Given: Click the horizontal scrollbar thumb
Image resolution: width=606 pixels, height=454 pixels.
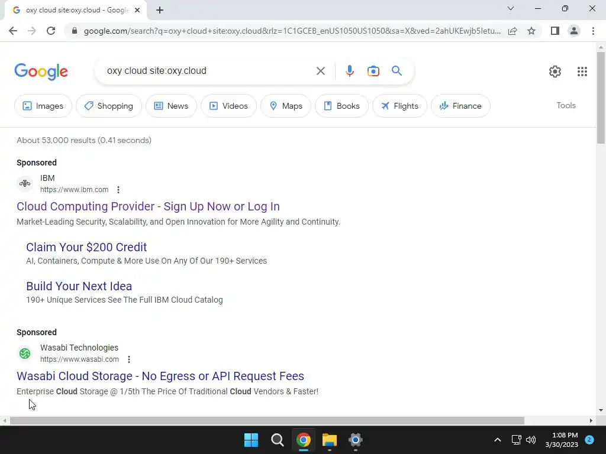Looking at the screenshot, I should [x=267, y=420].
